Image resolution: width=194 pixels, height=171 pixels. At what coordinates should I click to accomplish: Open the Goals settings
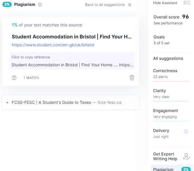coord(161,40)
